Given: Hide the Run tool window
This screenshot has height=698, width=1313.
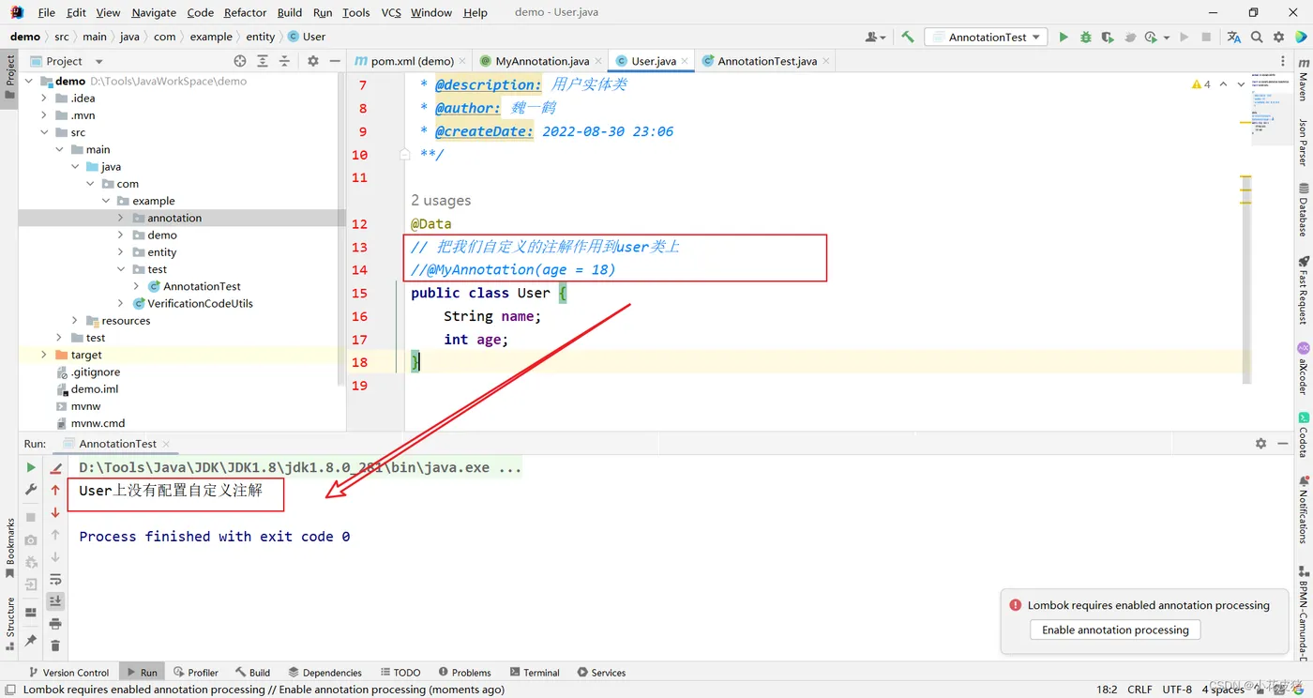Looking at the screenshot, I should point(1284,444).
